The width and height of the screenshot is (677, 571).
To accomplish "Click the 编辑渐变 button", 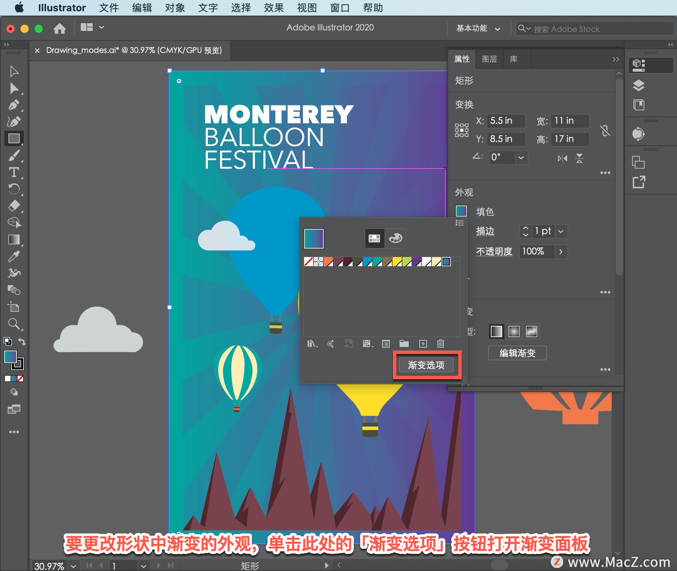I will 517,353.
